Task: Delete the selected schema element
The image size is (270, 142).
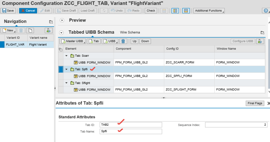Action: (123, 41)
